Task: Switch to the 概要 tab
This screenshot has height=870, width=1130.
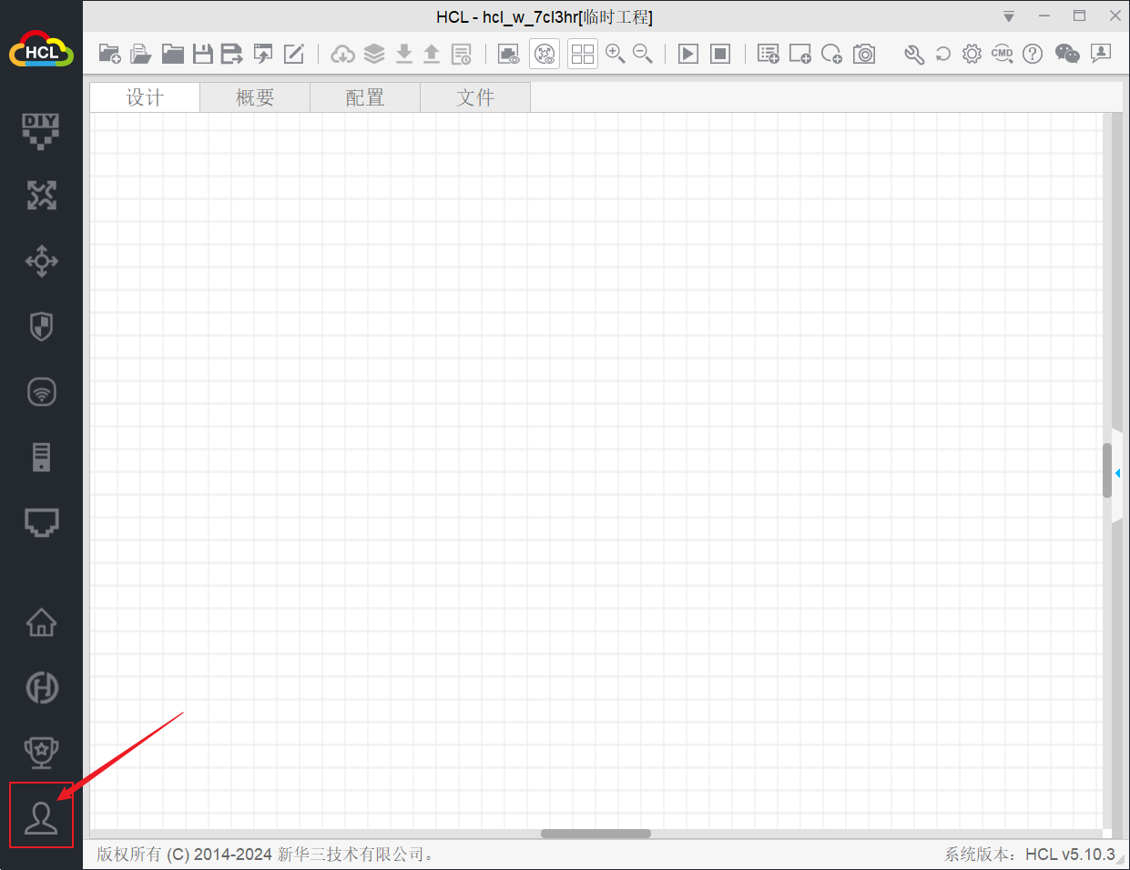Action: click(255, 97)
